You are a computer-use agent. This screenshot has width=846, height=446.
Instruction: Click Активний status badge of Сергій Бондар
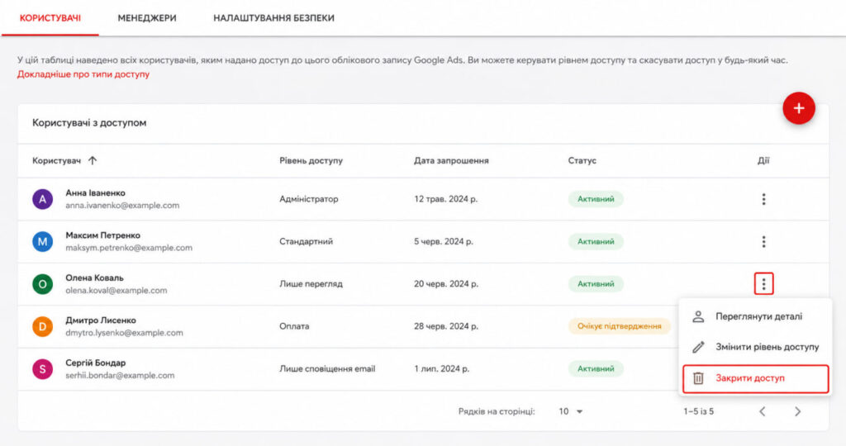[x=596, y=369]
